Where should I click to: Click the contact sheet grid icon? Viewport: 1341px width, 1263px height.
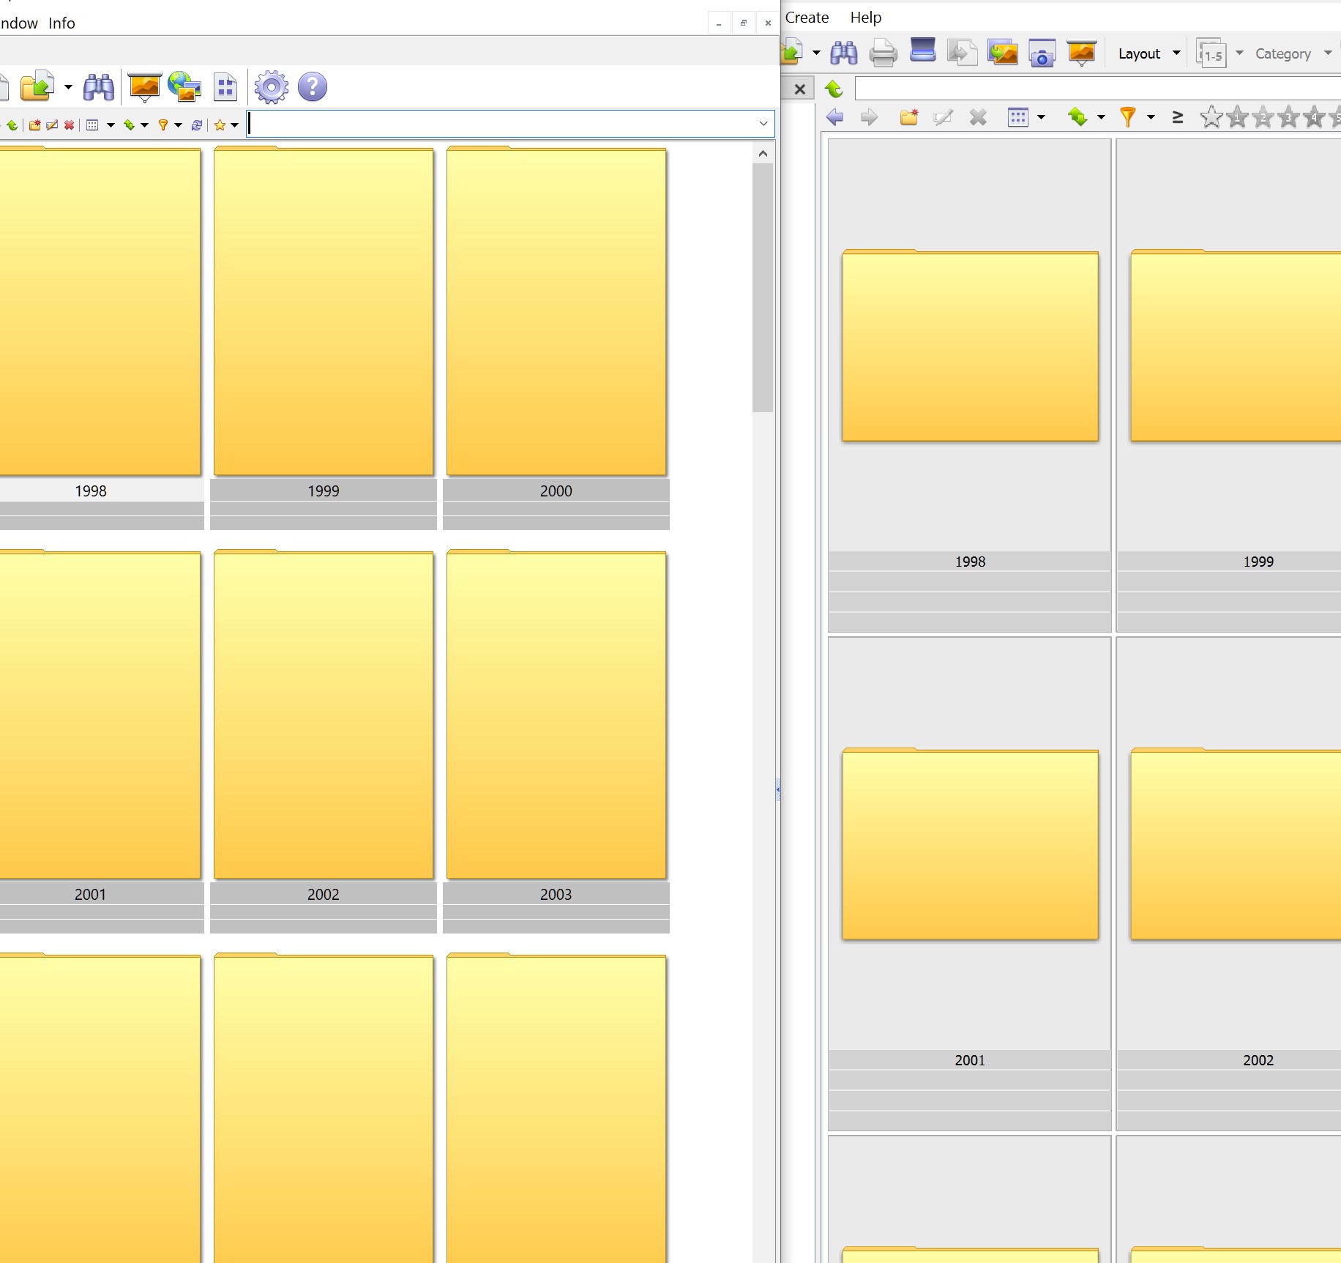pos(225,87)
